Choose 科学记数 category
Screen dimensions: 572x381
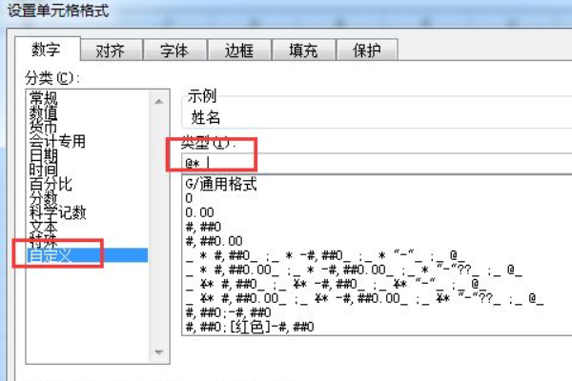pos(57,212)
